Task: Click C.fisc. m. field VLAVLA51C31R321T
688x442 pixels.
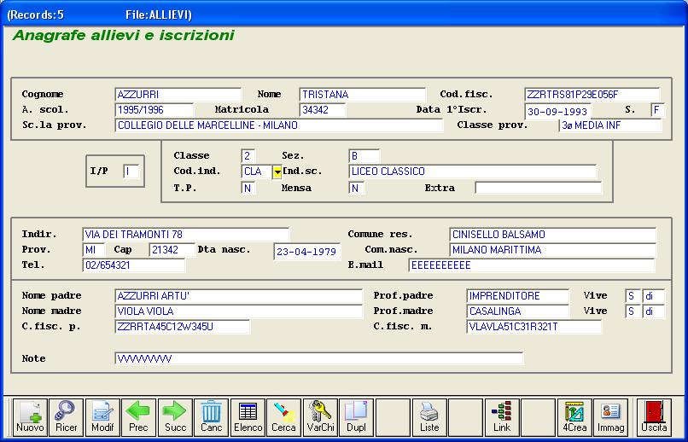Action: pos(534,327)
